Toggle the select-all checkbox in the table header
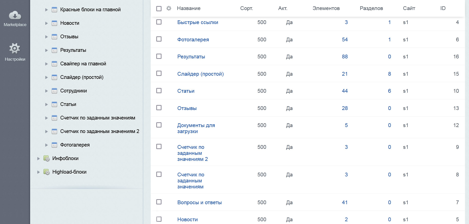Image resolution: width=469 pixels, height=224 pixels. [159, 9]
